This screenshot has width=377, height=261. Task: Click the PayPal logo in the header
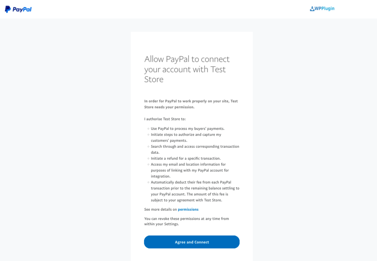pyautogui.click(x=18, y=9)
